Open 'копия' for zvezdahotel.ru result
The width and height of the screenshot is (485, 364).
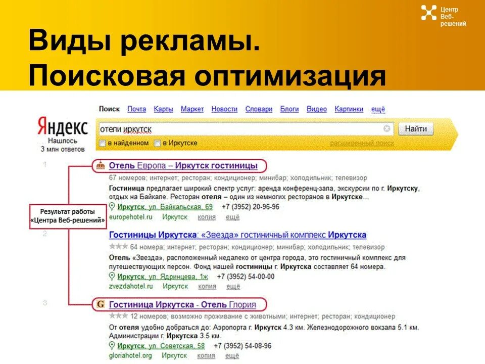[207, 286]
